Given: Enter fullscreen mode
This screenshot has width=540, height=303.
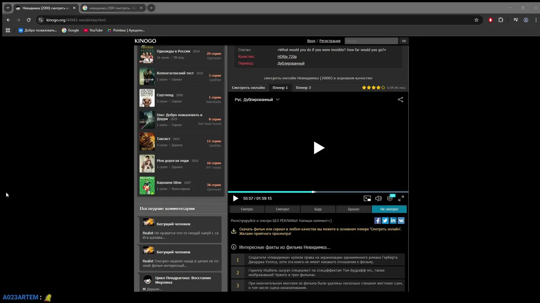Looking at the screenshot, I should (401, 198).
